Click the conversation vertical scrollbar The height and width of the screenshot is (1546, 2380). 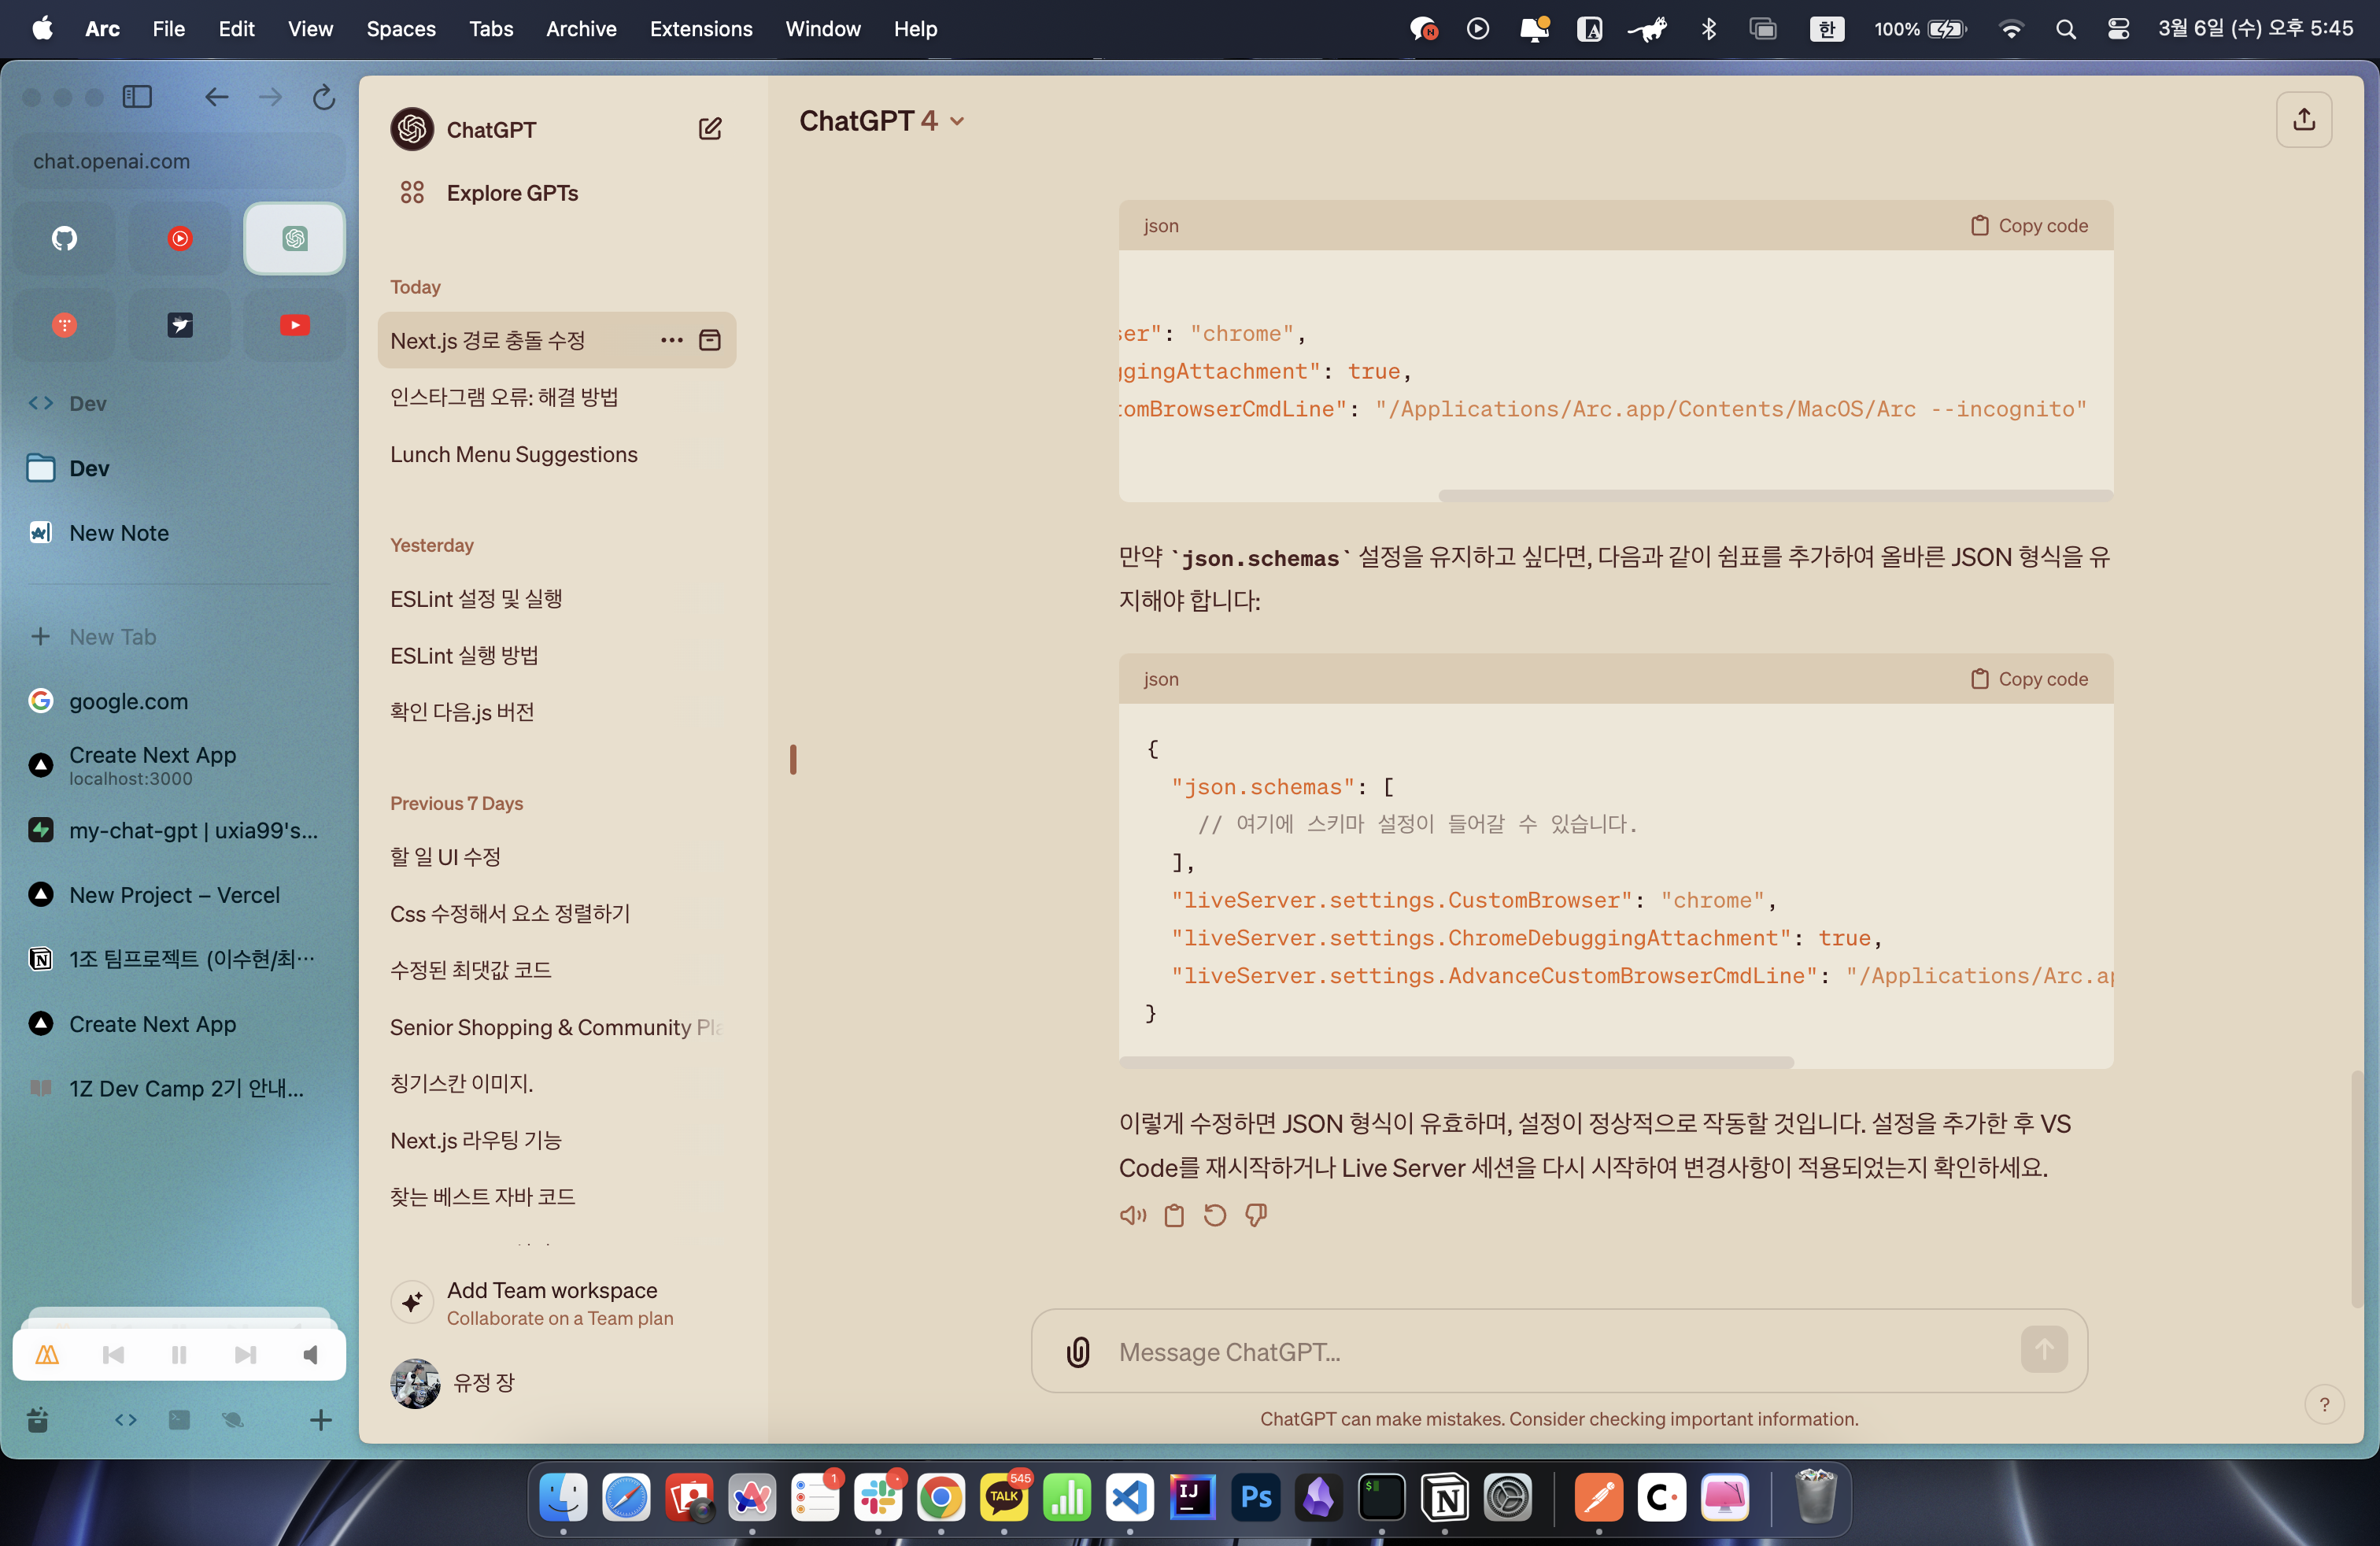[x=2357, y=1188]
